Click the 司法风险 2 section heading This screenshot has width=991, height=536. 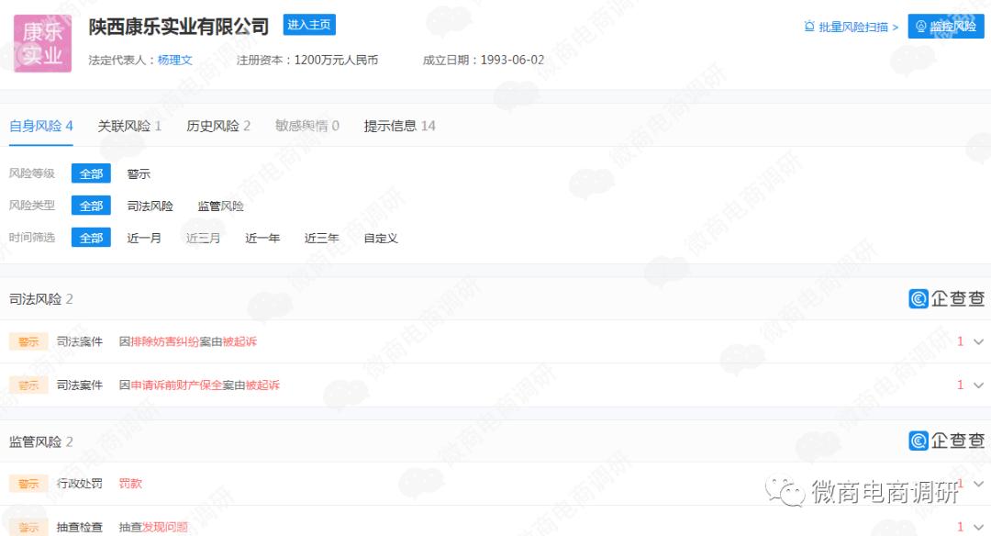[41, 299]
